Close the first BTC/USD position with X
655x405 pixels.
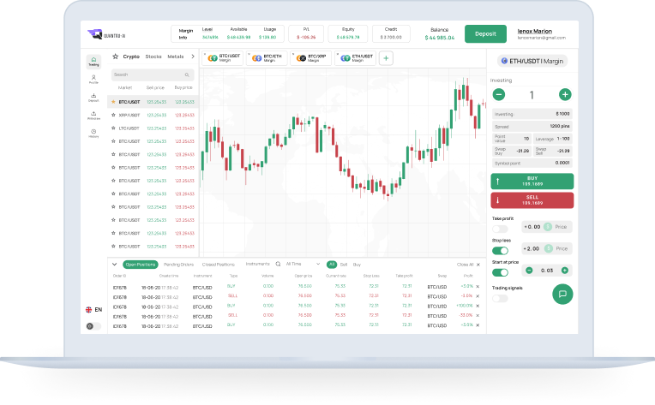click(x=478, y=286)
